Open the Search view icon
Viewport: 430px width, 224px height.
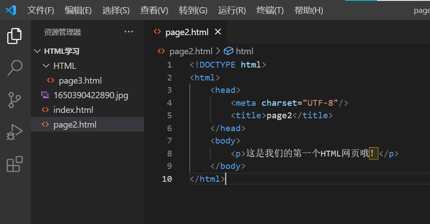pos(15,68)
